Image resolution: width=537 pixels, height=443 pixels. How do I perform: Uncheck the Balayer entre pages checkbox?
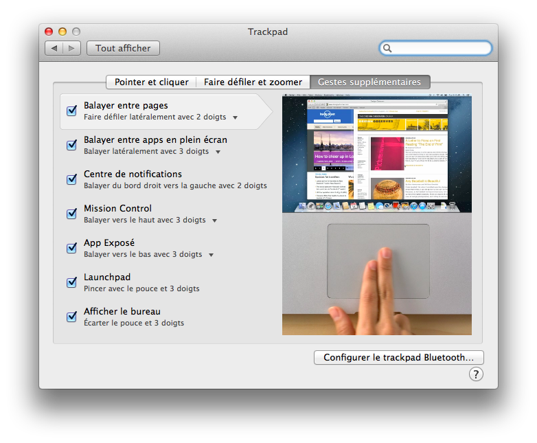pyautogui.click(x=71, y=111)
